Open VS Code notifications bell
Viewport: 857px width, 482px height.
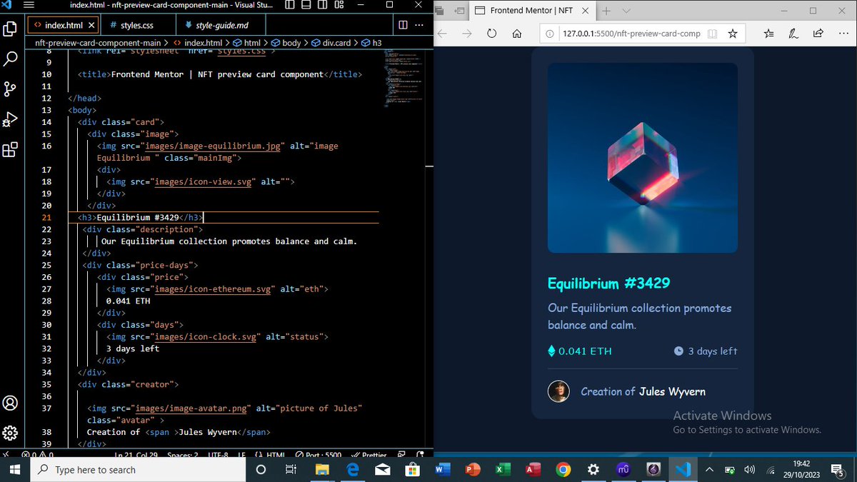click(420, 454)
